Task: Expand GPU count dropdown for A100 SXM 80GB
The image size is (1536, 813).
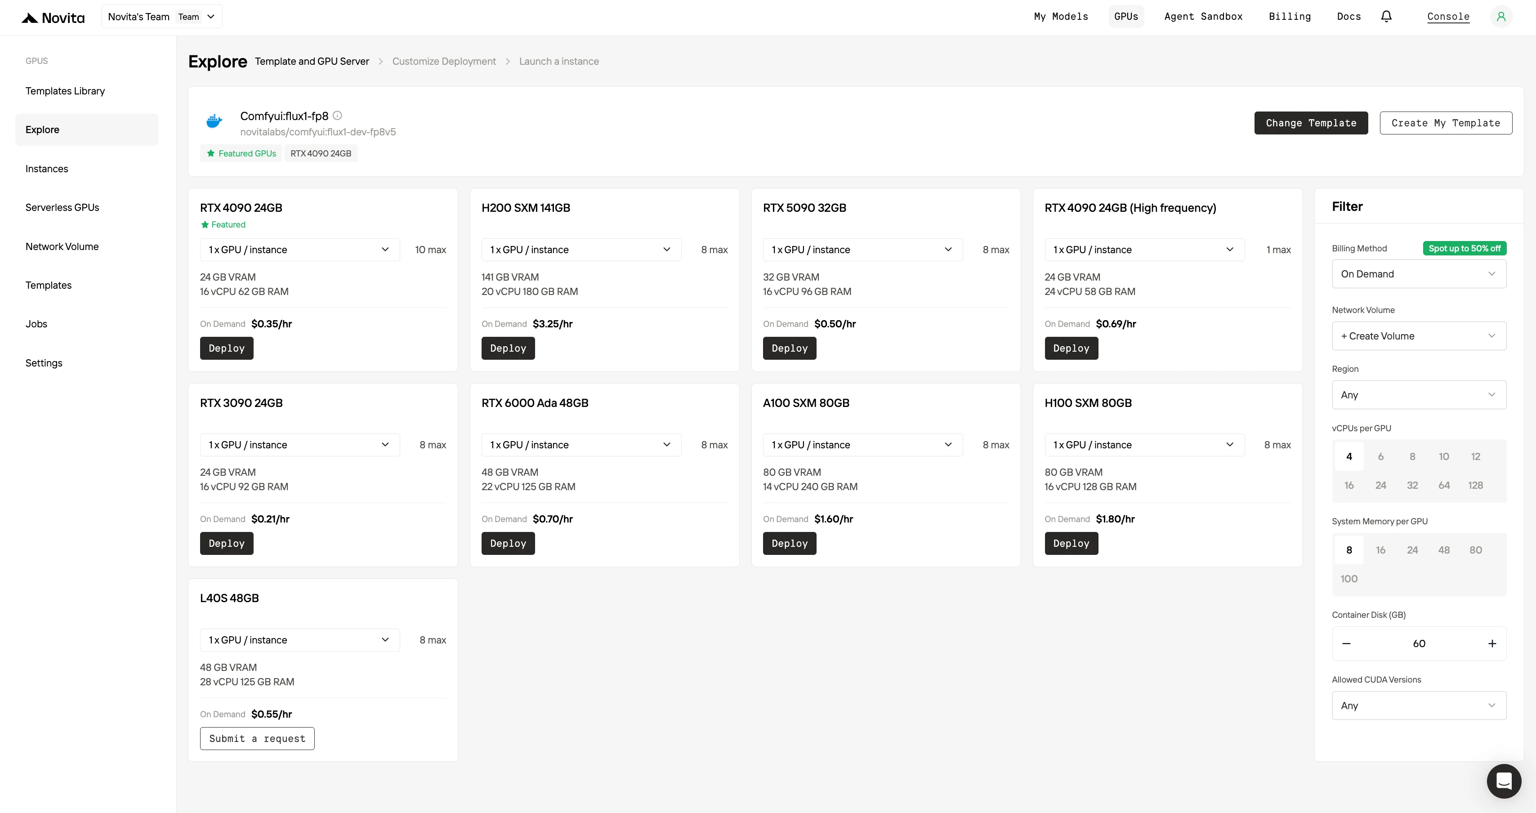Action: point(862,445)
